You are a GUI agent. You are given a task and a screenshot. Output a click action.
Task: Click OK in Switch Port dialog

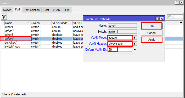tap(152, 26)
